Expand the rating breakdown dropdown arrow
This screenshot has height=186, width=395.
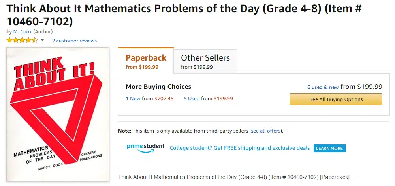point(42,40)
